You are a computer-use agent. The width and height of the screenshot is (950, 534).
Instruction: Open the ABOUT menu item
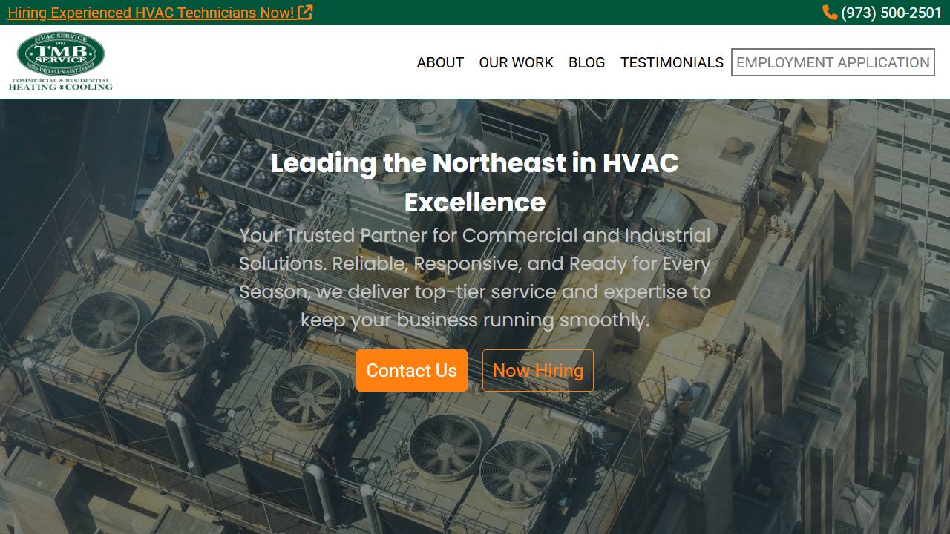click(440, 62)
